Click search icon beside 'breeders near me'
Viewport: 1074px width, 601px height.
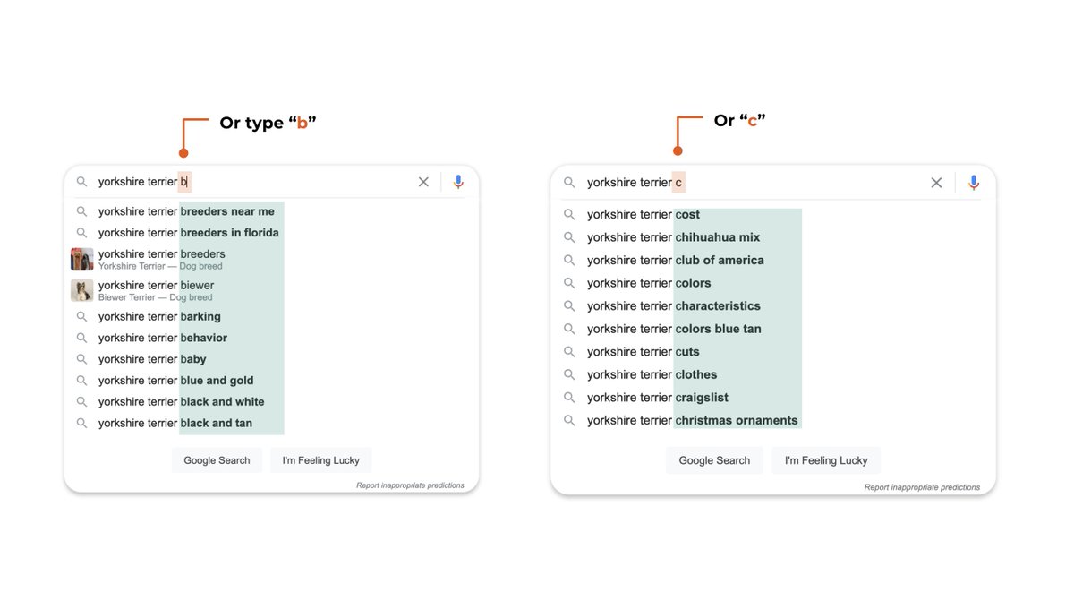point(81,211)
